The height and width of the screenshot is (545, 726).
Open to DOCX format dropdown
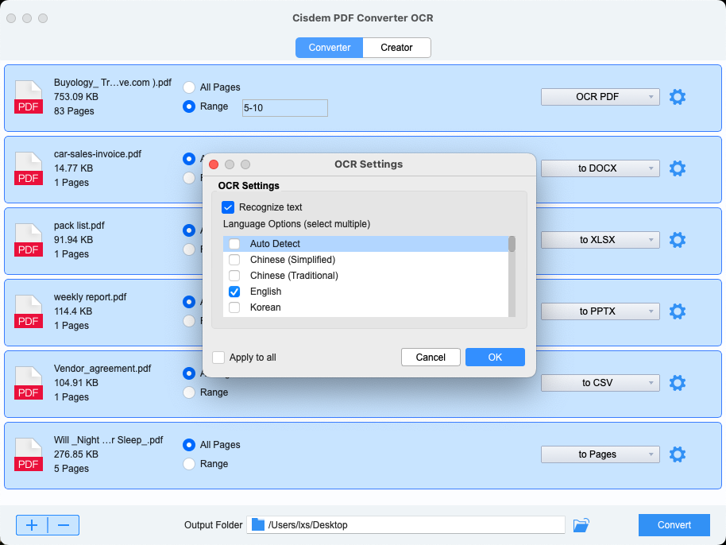[x=600, y=168]
